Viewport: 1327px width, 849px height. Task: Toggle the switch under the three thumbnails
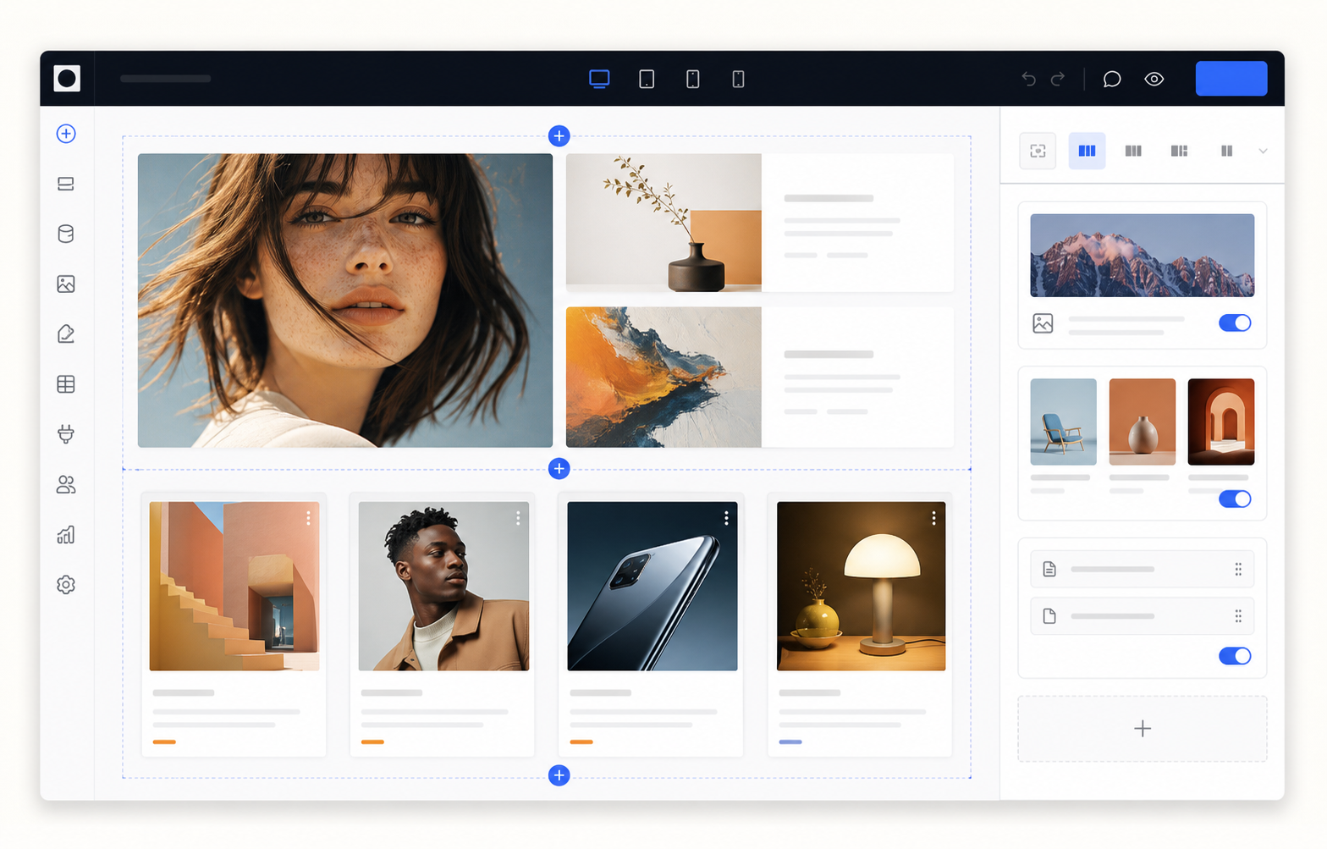tap(1235, 499)
